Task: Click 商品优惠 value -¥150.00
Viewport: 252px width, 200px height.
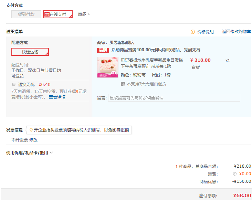Action: 242,181
